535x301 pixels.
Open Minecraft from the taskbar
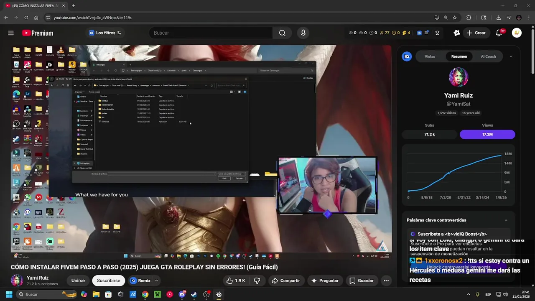pos(157,294)
